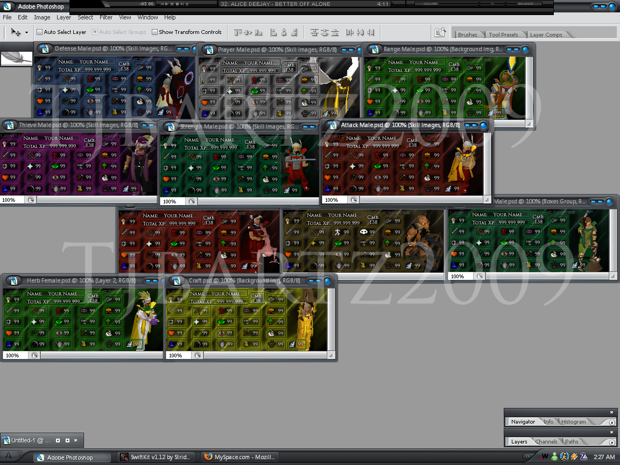Click zoom field in Herb Female.psd window
The width and height of the screenshot is (620, 465).
coord(16,355)
